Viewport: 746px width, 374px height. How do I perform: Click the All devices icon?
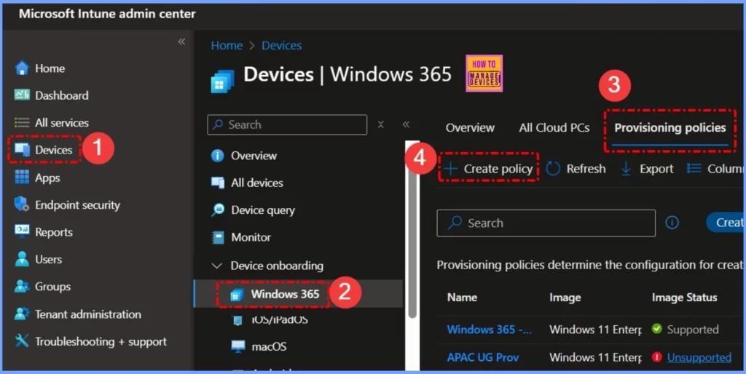click(217, 183)
